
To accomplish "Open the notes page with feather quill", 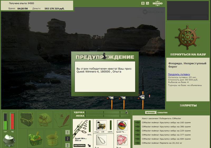I will coord(62,119).
